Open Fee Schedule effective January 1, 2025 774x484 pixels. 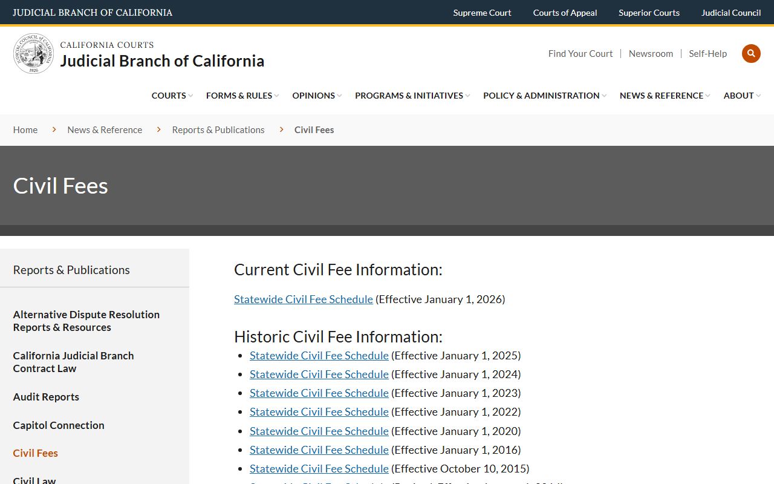click(x=319, y=355)
